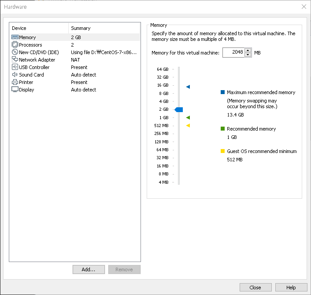Open Help for hardware settings

[x=291, y=287]
